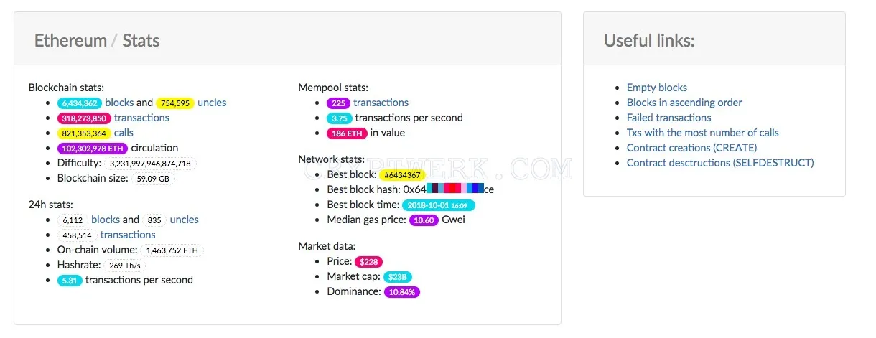The height and width of the screenshot is (338, 876).
Task: Open the uncles link beside 754,595
Action: click(212, 103)
